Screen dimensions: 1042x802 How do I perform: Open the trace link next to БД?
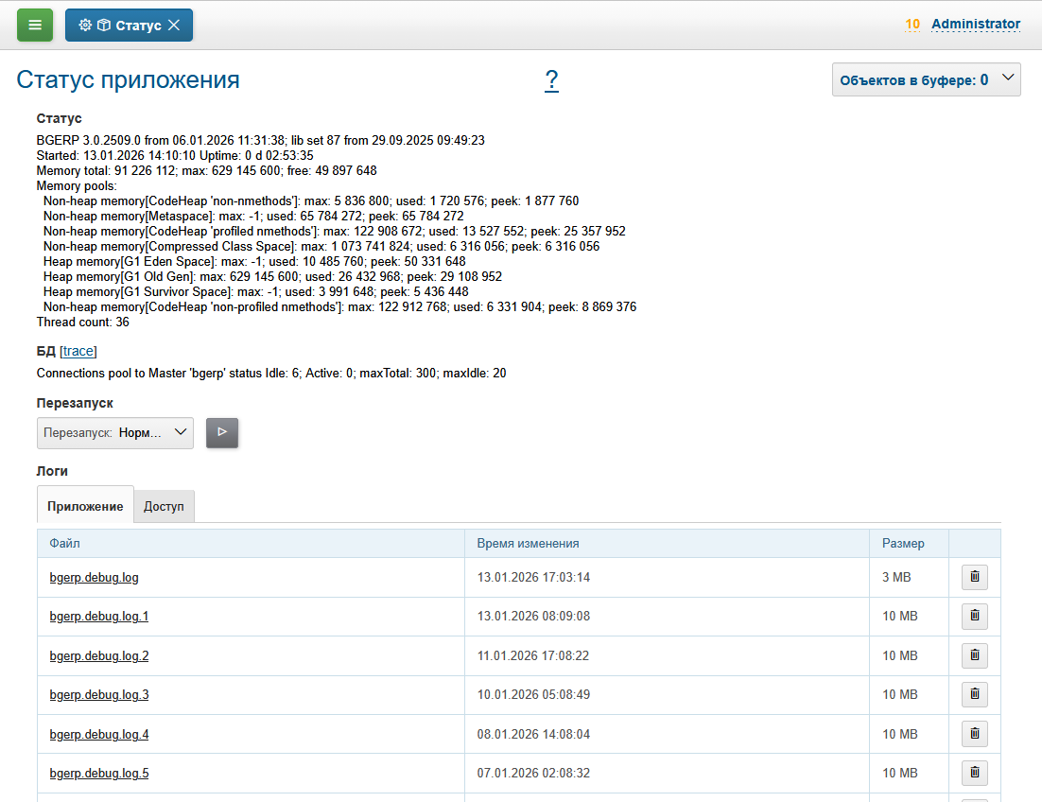tap(78, 351)
